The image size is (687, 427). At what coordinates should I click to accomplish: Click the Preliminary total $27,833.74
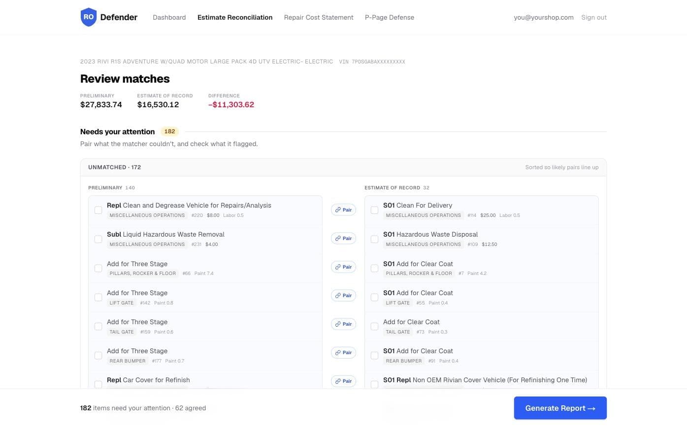pyautogui.click(x=101, y=104)
